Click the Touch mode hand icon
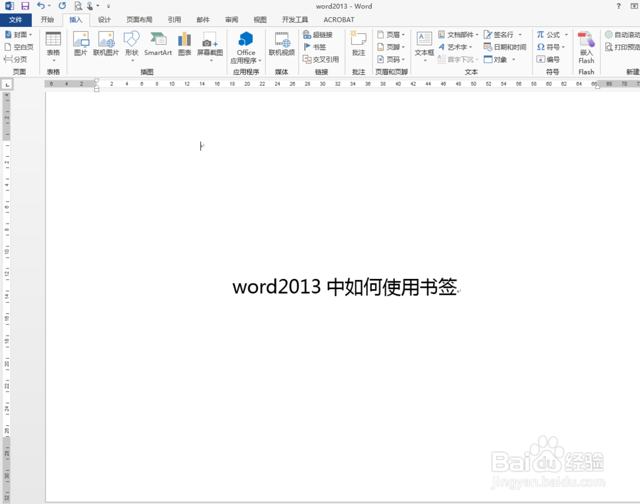 pyautogui.click(x=90, y=6)
